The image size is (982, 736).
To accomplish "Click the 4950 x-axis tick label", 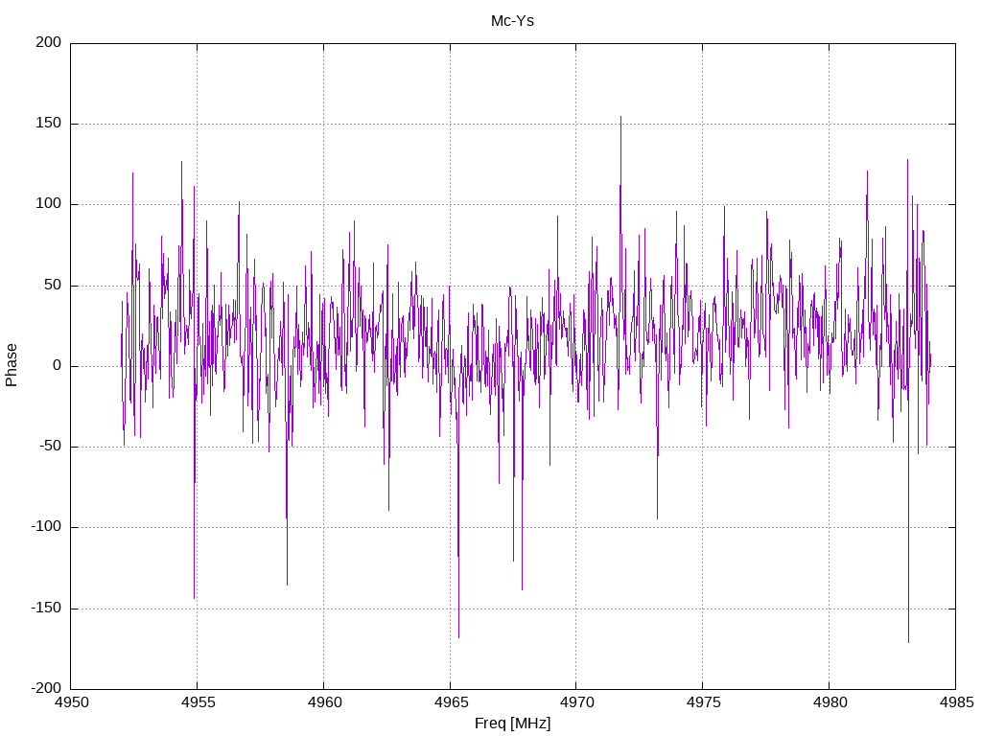I will click(x=71, y=702).
